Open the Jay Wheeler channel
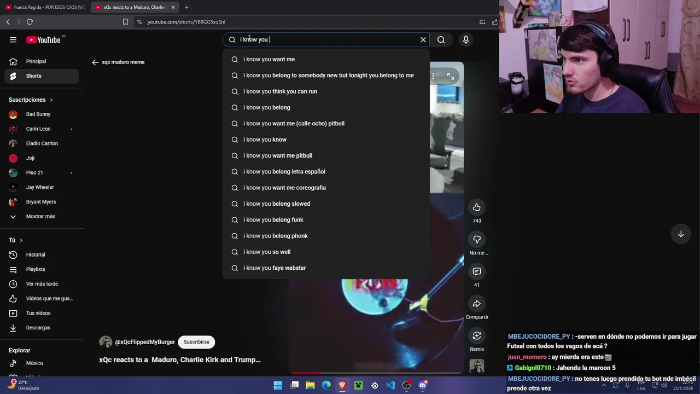The height and width of the screenshot is (394, 700). pos(42,187)
